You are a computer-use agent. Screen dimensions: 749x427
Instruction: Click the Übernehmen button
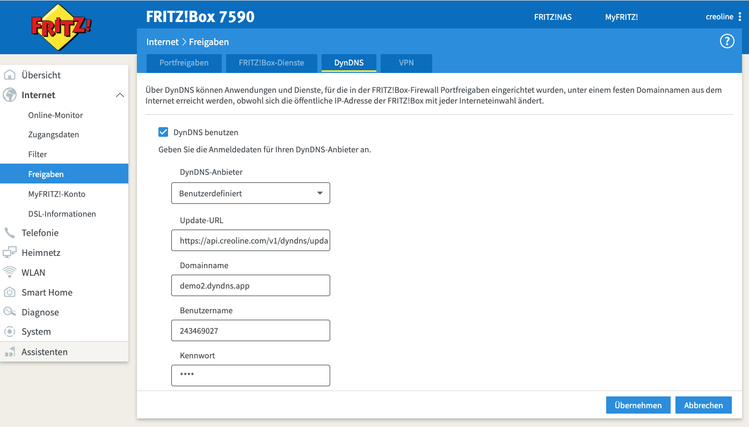click(x=638, y=405)
